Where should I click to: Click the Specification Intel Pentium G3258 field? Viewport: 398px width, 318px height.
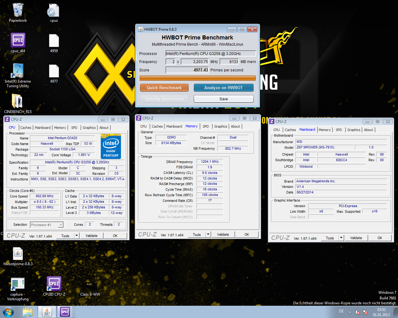click(x=77, y=162)
